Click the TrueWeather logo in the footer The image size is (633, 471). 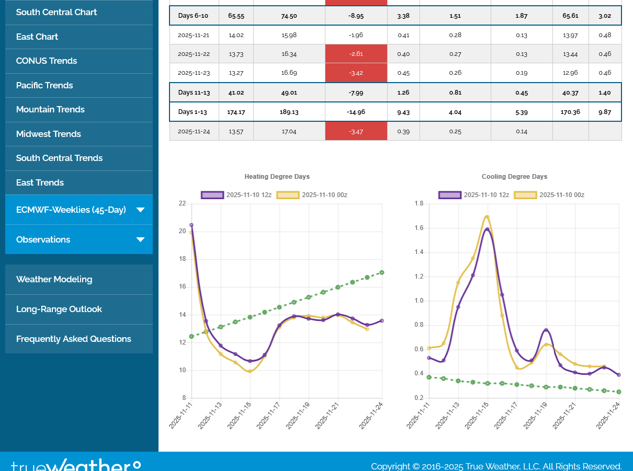76,465
